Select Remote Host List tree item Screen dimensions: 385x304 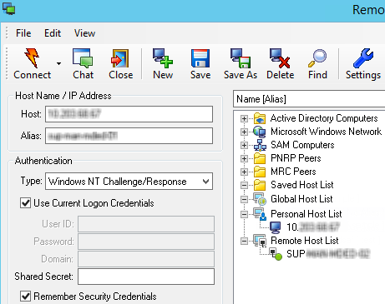click(x=305, y=241)
